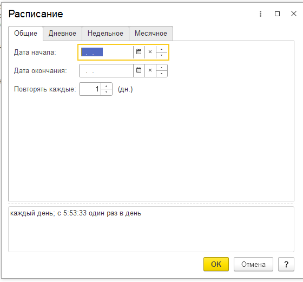
Task: Focus the Дата начала date input
Action: click(x=106, y=52)
